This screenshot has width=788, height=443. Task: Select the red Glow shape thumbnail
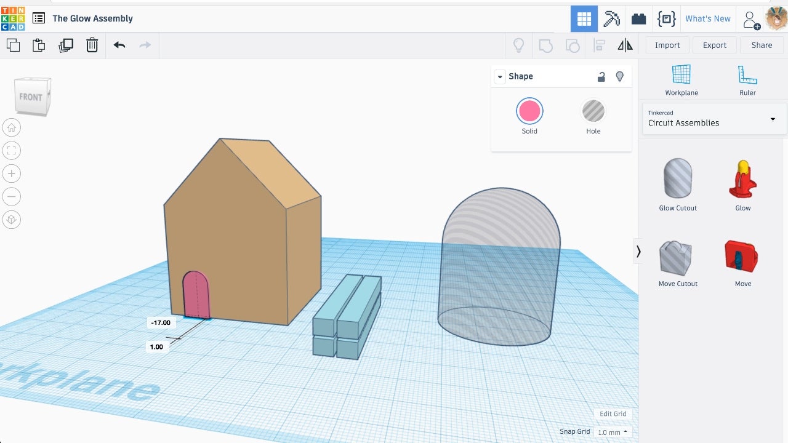[x=743, y=178]
